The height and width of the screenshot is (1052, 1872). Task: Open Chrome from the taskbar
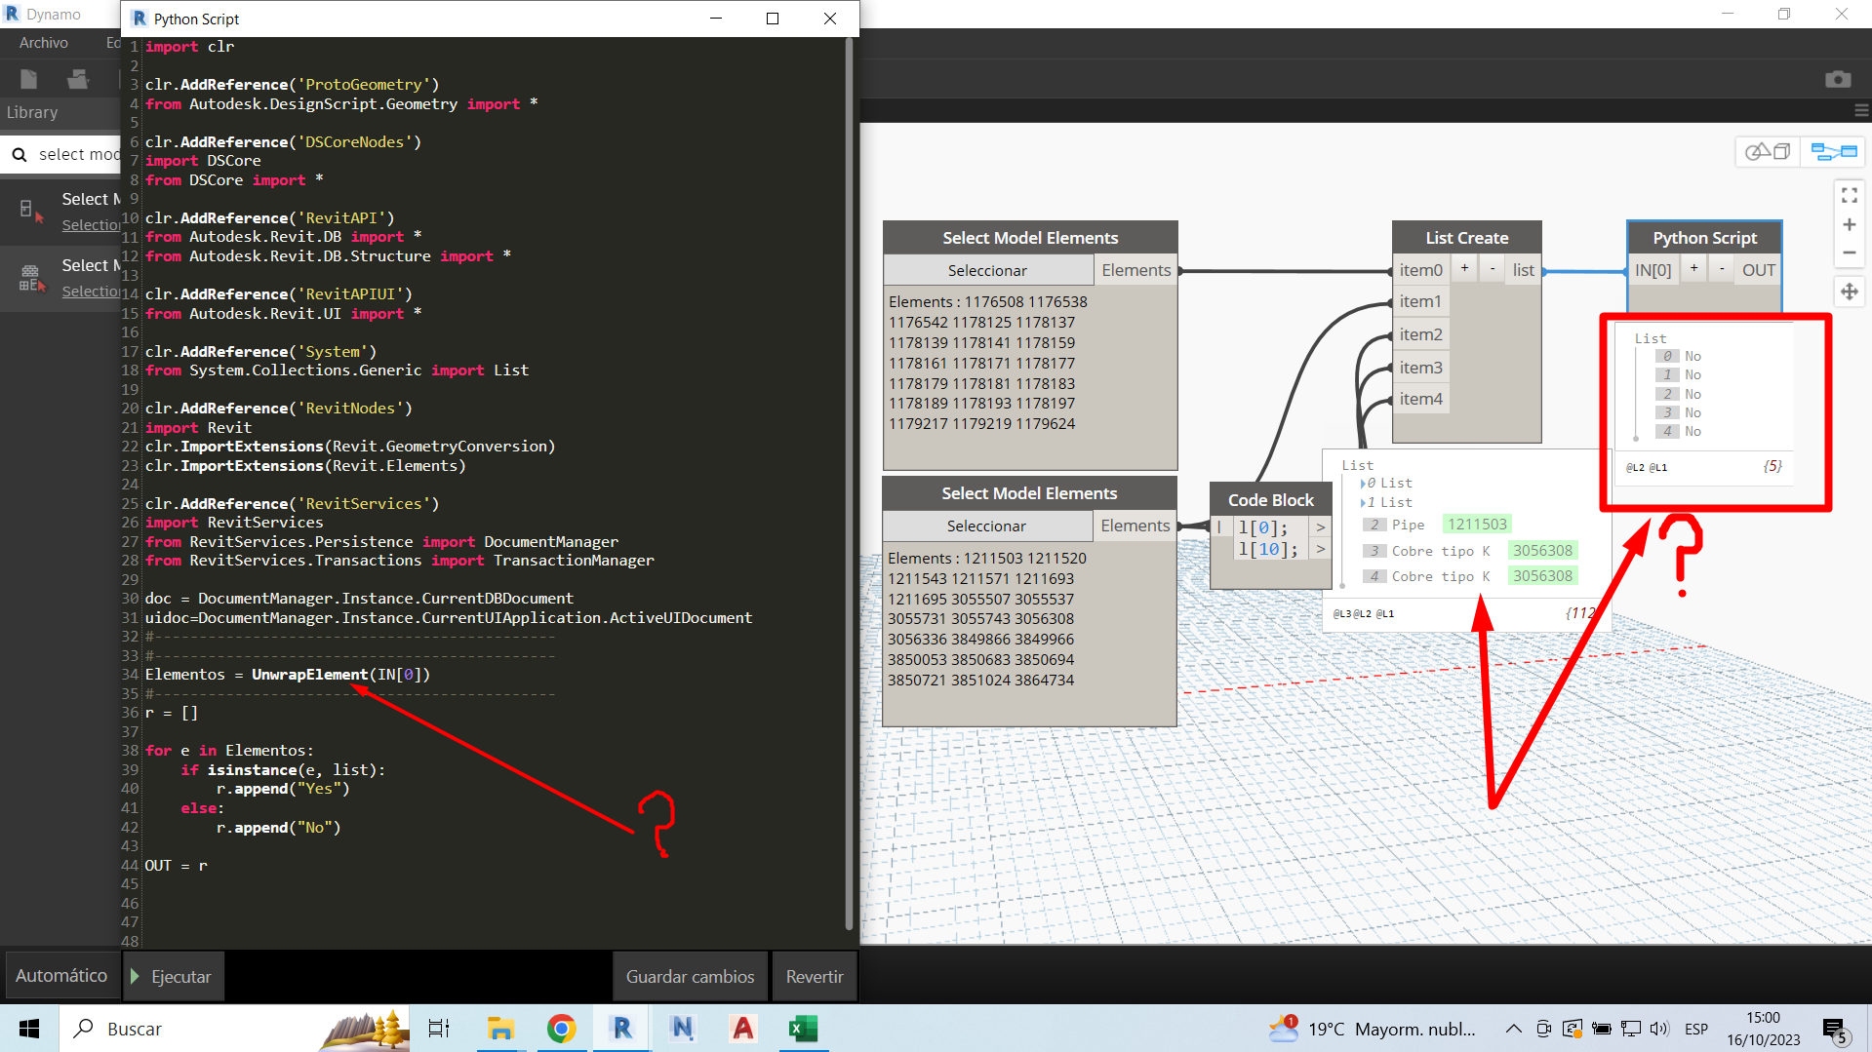click(x=561, y=1029)
